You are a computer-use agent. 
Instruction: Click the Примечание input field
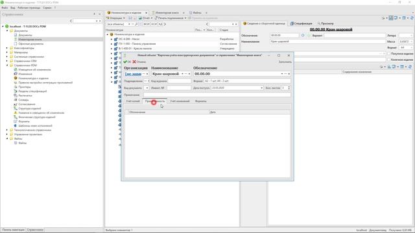click(x=217, y=95)
